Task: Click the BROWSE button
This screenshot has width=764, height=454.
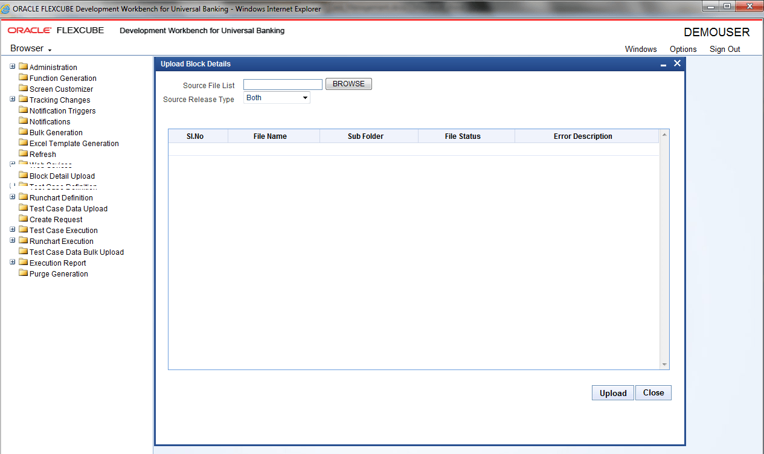Action: point(348,84)
